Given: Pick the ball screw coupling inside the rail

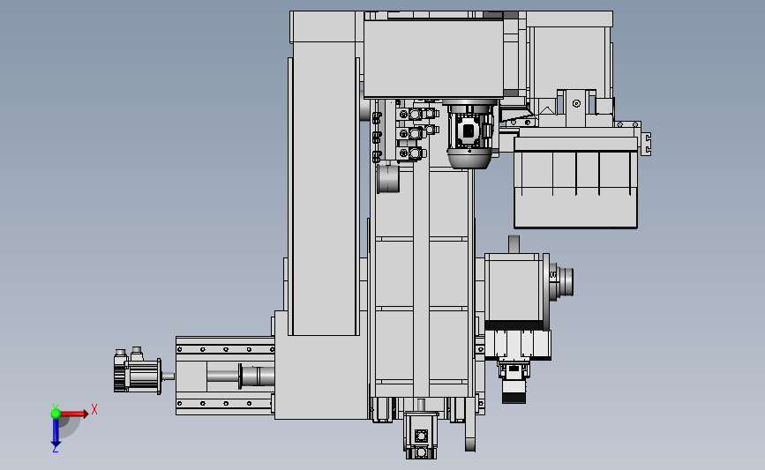Looking at the screenshot, I should (256, 377).
